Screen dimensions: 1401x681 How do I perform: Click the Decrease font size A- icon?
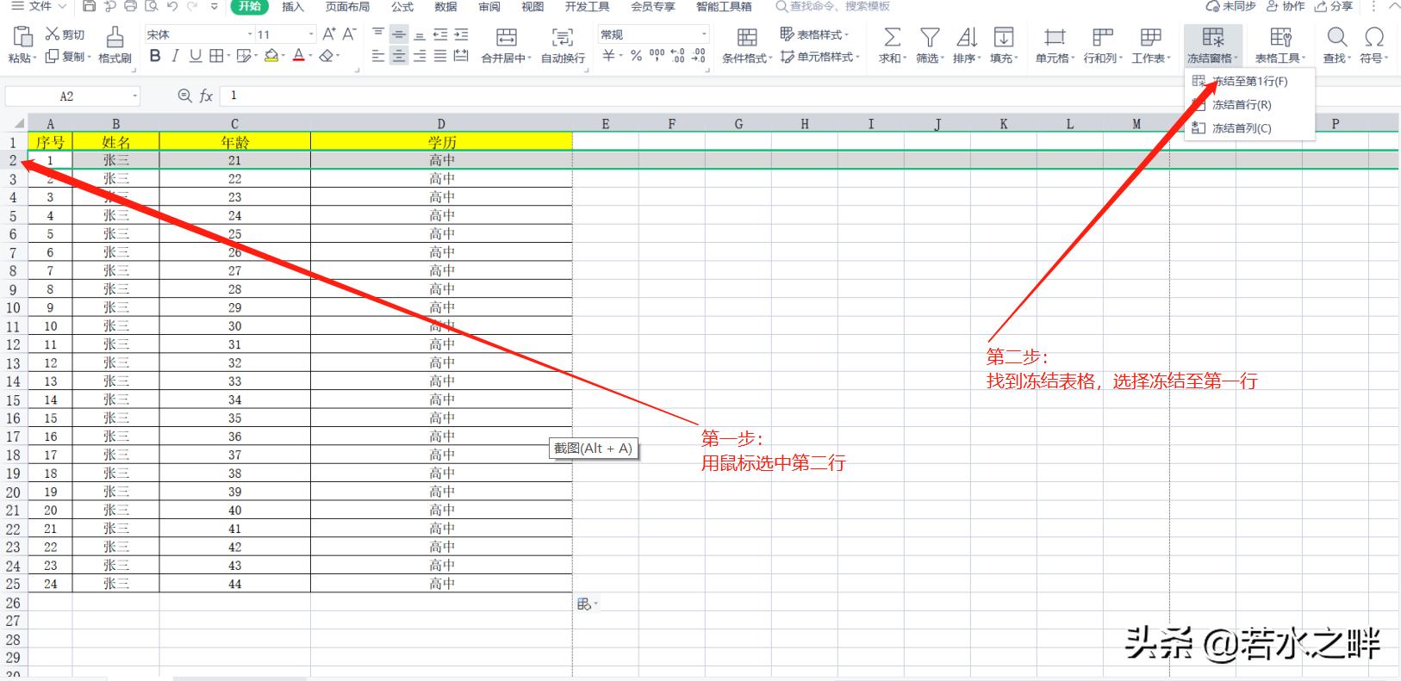pyautogui.click(x=349, y=34)
